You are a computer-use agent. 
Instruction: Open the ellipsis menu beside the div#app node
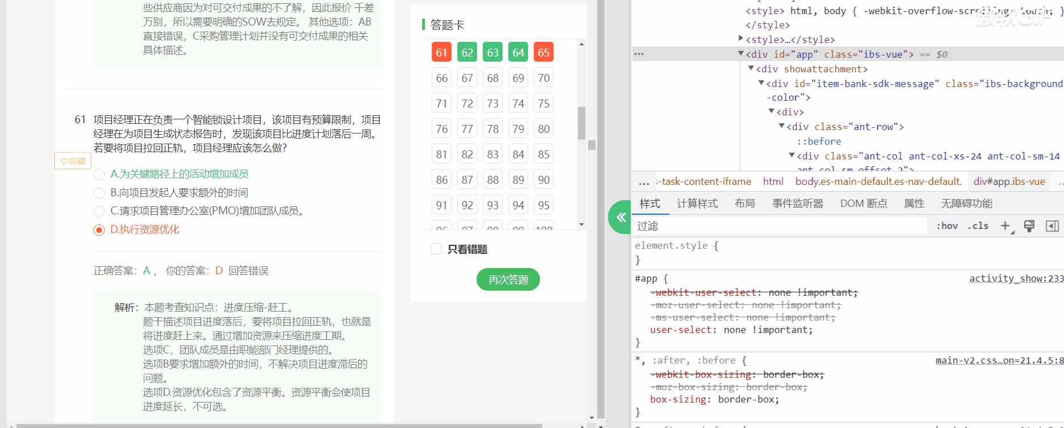(x=639, y=54)
